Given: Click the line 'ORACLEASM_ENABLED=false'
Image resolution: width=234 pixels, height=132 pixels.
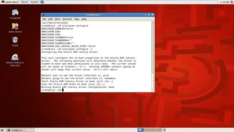Looking at the screenshot, I should pos(57,29).
